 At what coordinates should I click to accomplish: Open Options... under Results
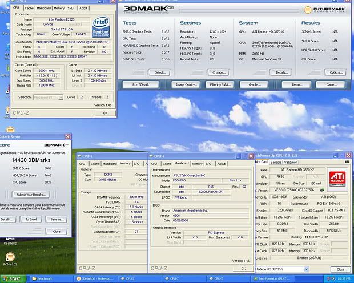(x=336, y=72)
